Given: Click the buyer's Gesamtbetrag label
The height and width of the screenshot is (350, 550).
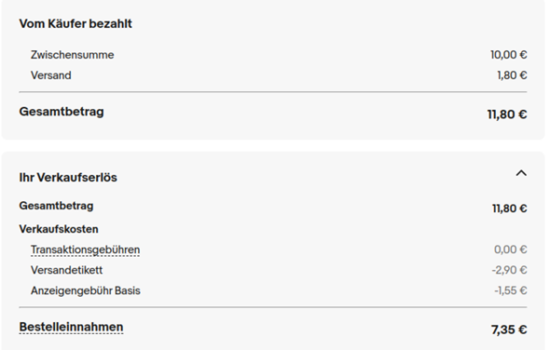Looking at the screenshot, I should click(x=62, y=112).
